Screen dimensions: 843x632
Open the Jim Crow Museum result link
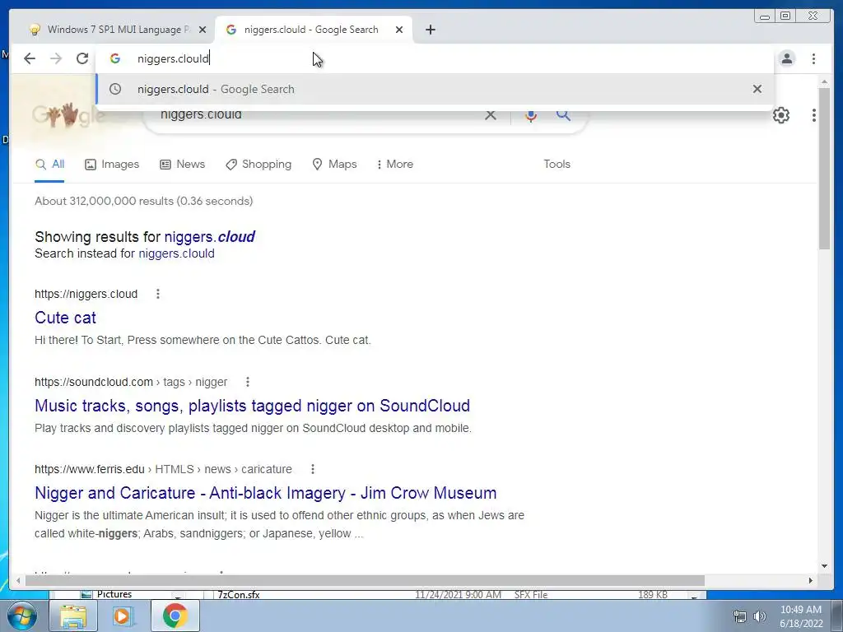click(x=266, y=493)
